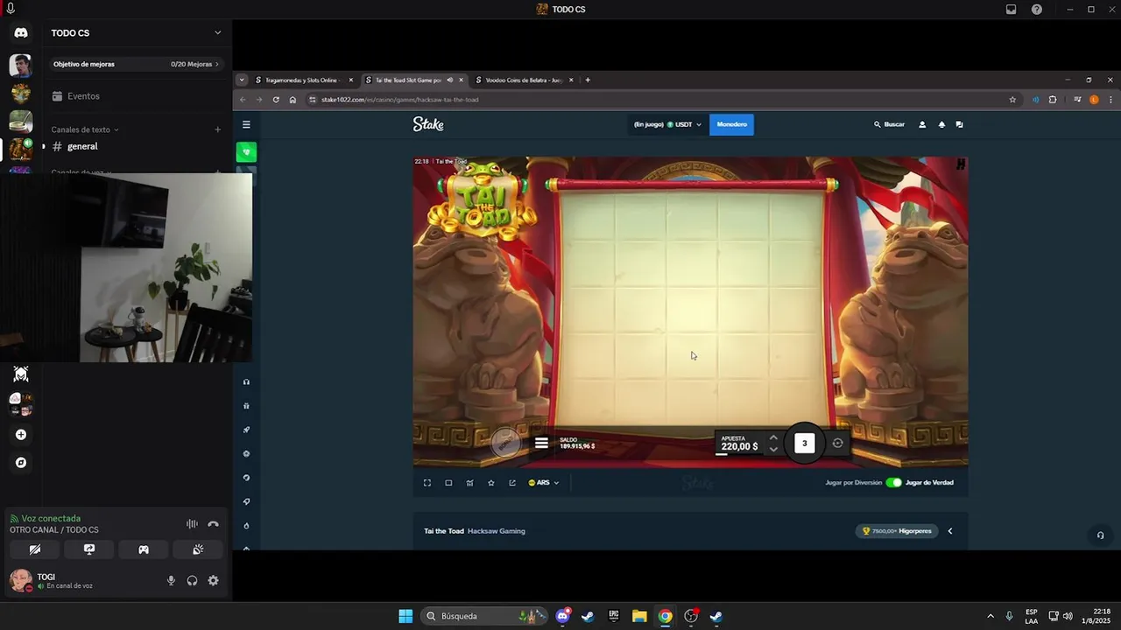Bookmark this page with star icon
This screenshot has width=1121, height=630.
tap(1012, 100)
